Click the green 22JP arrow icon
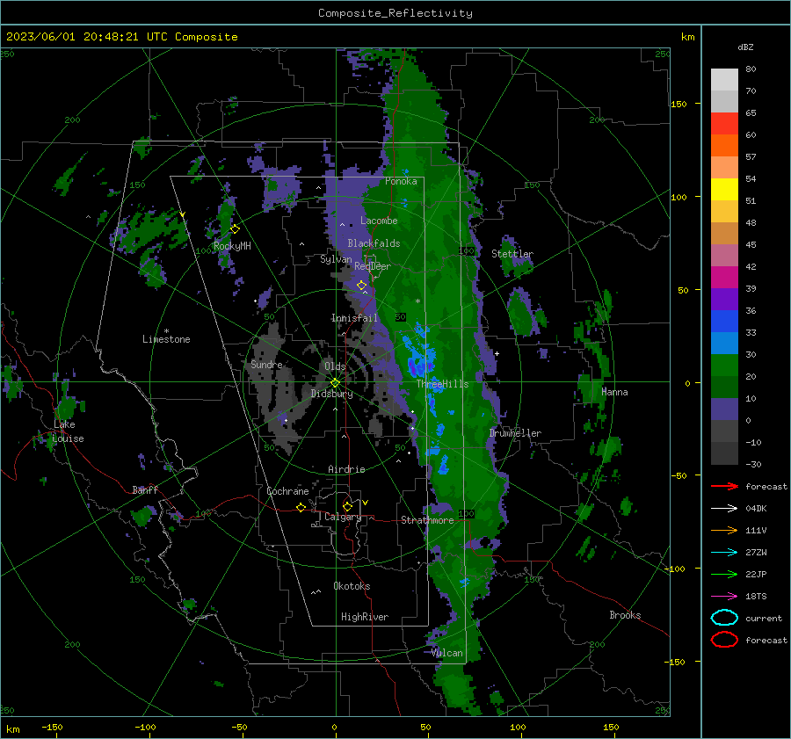 tap(724, 574)
